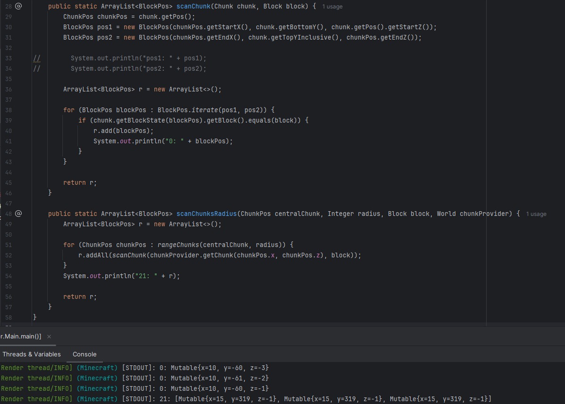
Task: Open the "1 usage" hint for scanChunk
Action: [x=332, y=7]
